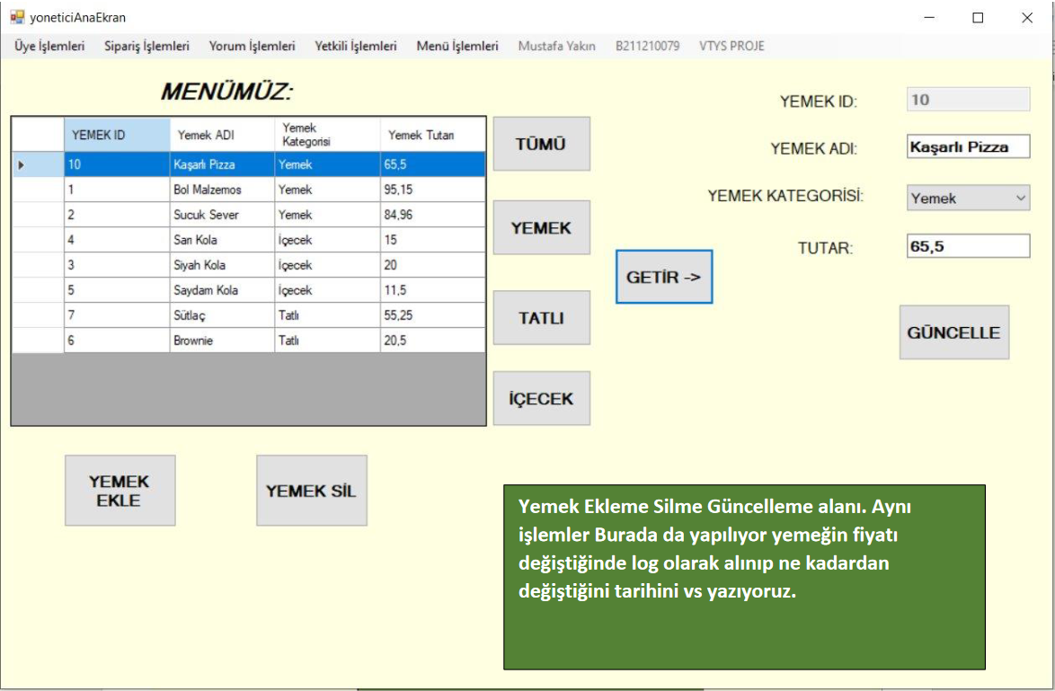Show drinks with the İÇECEK button
This screenshot has height=691, width=1055.
pos(541,399)
